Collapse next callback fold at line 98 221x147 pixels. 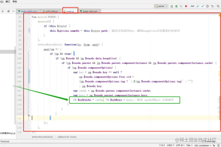[x=30, y=49]
